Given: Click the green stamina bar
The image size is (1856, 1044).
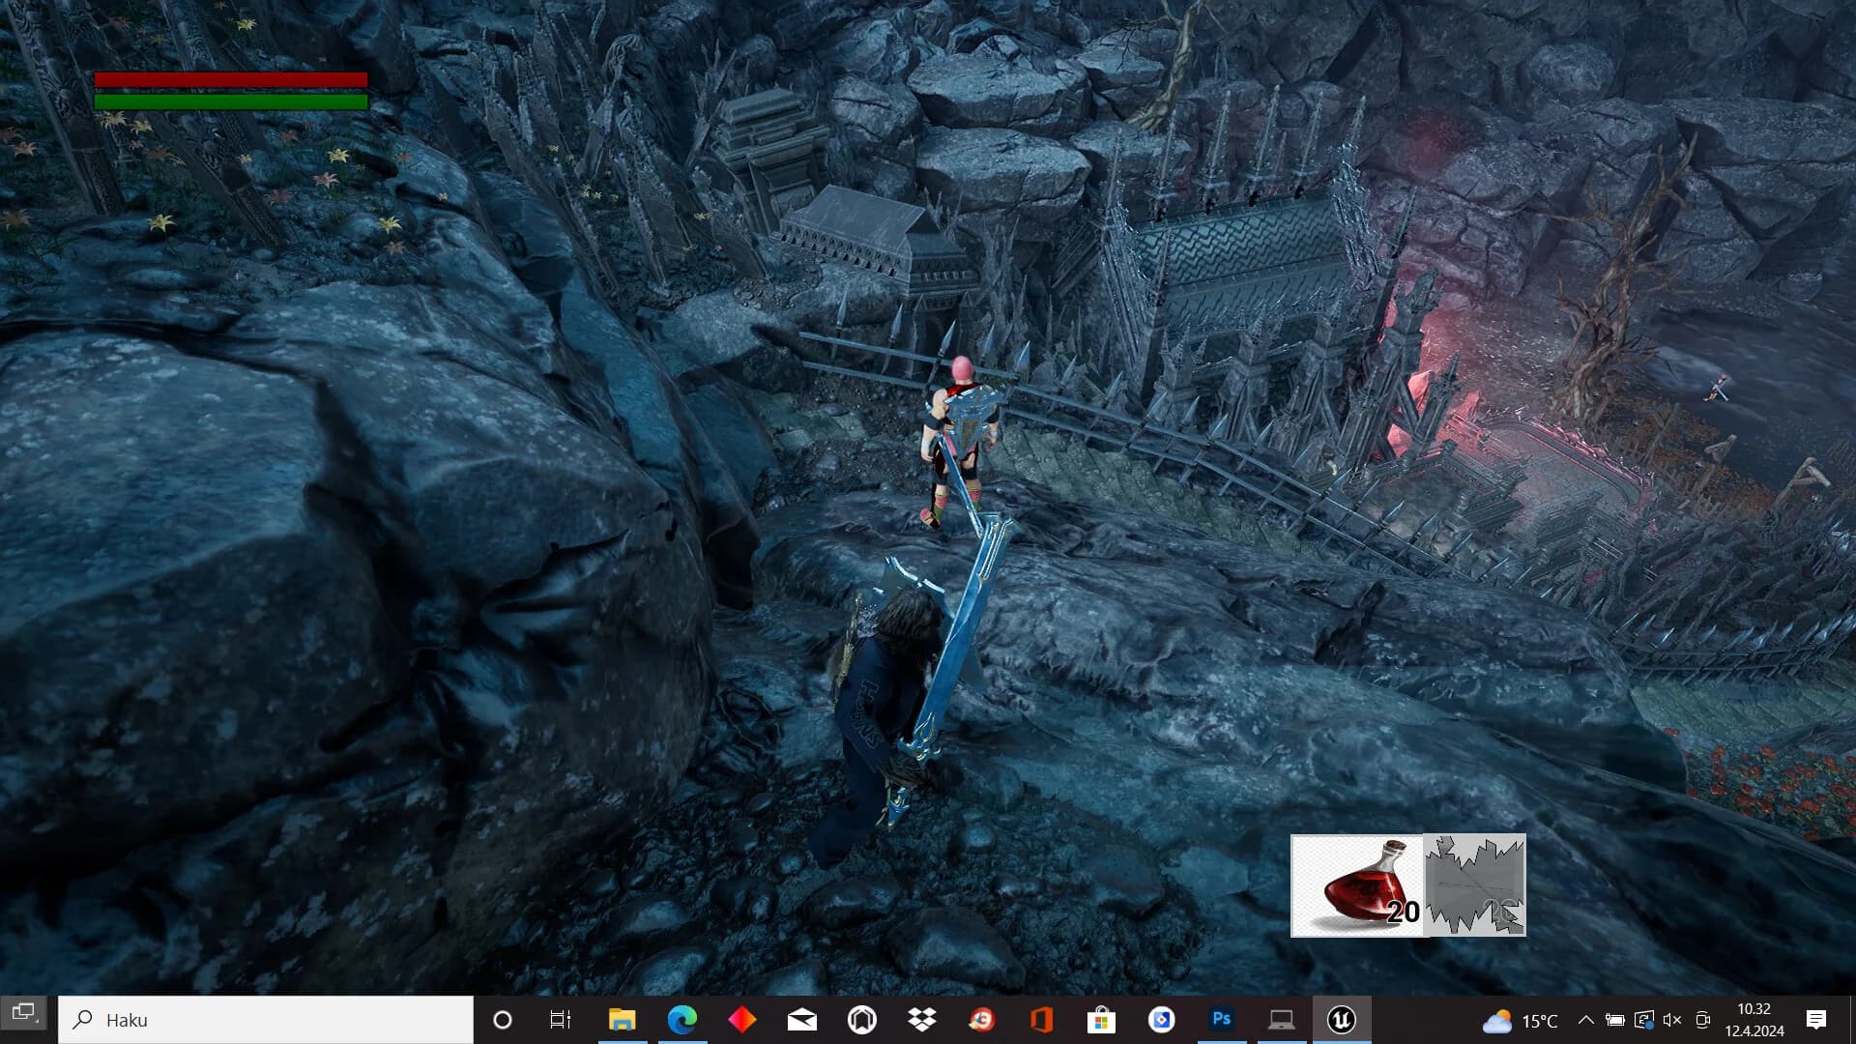Looking at the screenshot, I should click(x=231, y=101).
